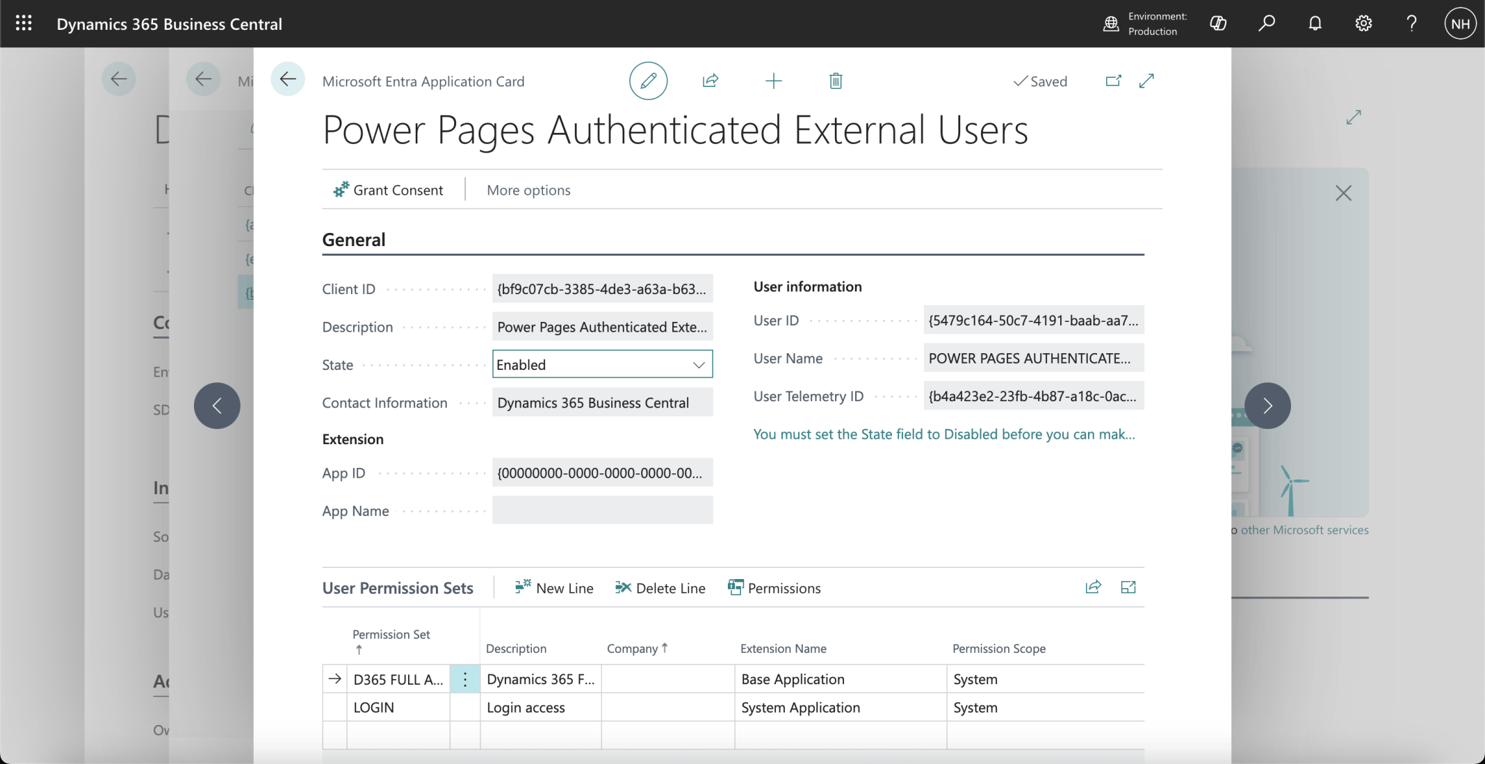The image size is (1485, 764).
Task: Click the plus icon to create new
Action: 773,81
